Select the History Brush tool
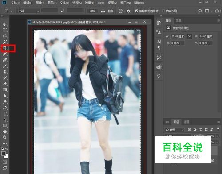 [5, 78]
